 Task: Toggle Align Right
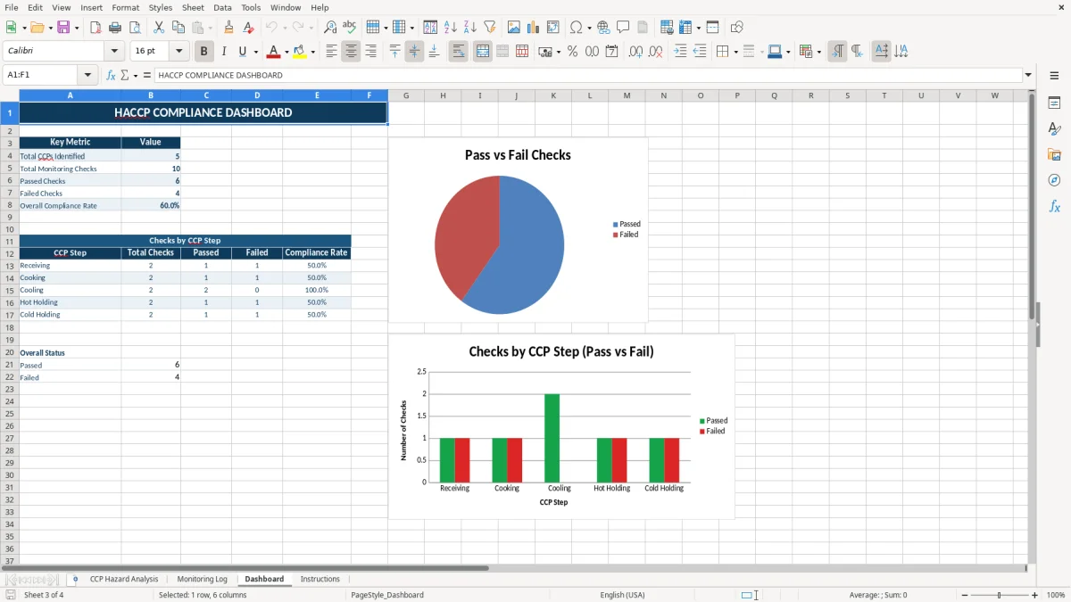(370, 52)
